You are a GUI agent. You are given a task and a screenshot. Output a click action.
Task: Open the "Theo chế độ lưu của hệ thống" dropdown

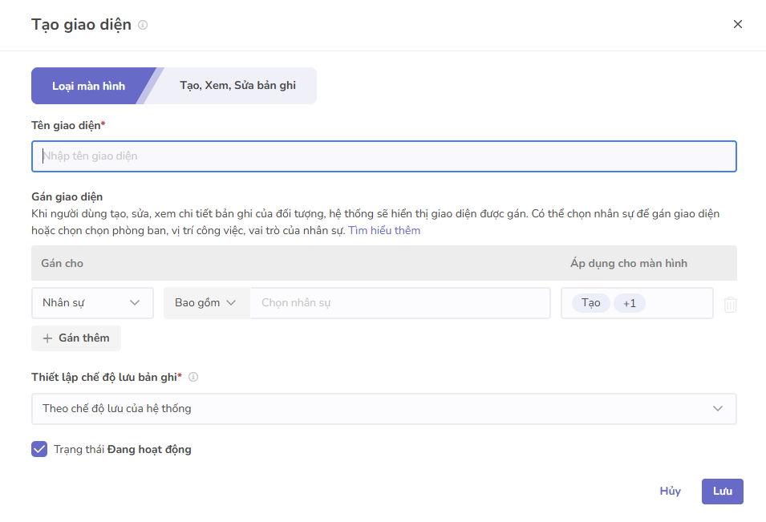tap(383, 408)
